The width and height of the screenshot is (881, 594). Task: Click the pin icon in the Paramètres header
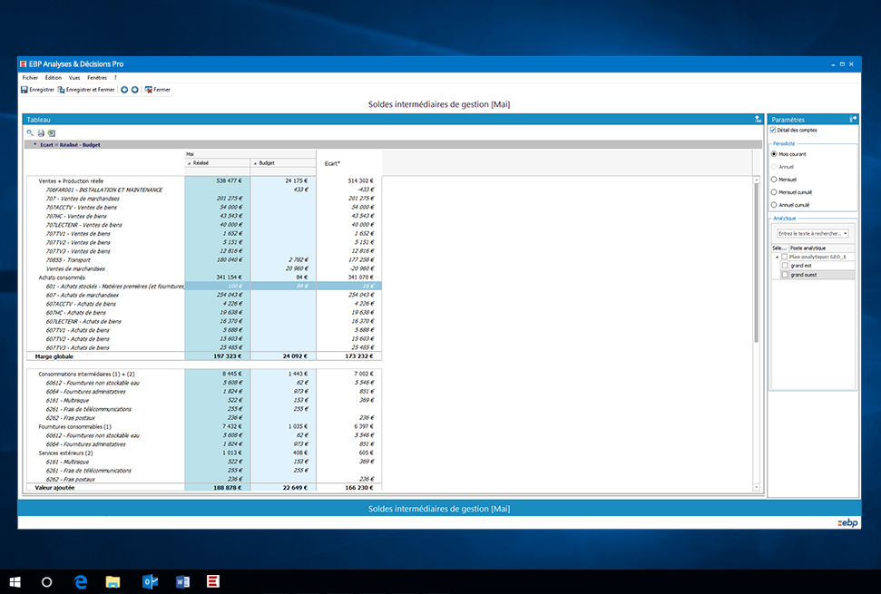853,119
